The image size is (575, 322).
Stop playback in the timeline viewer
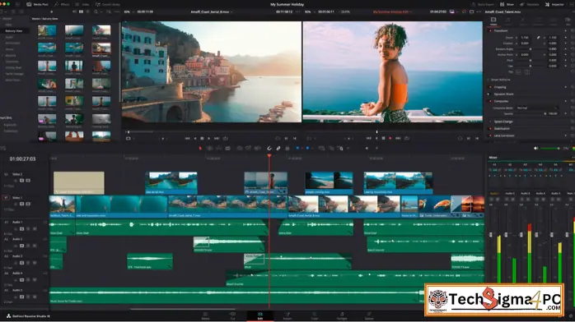tap(384, 138)
